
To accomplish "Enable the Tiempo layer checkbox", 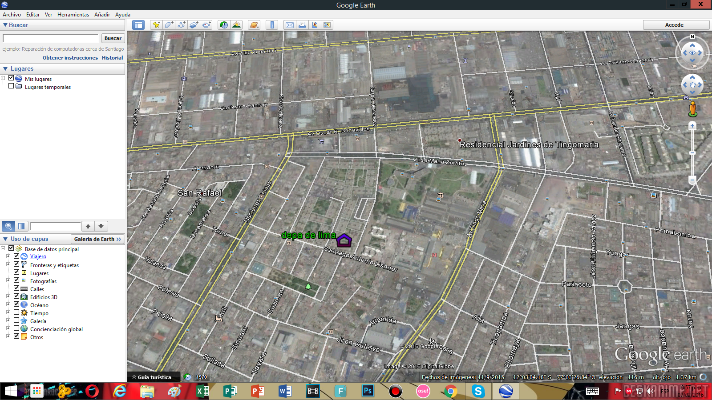I will pos(16,312).
